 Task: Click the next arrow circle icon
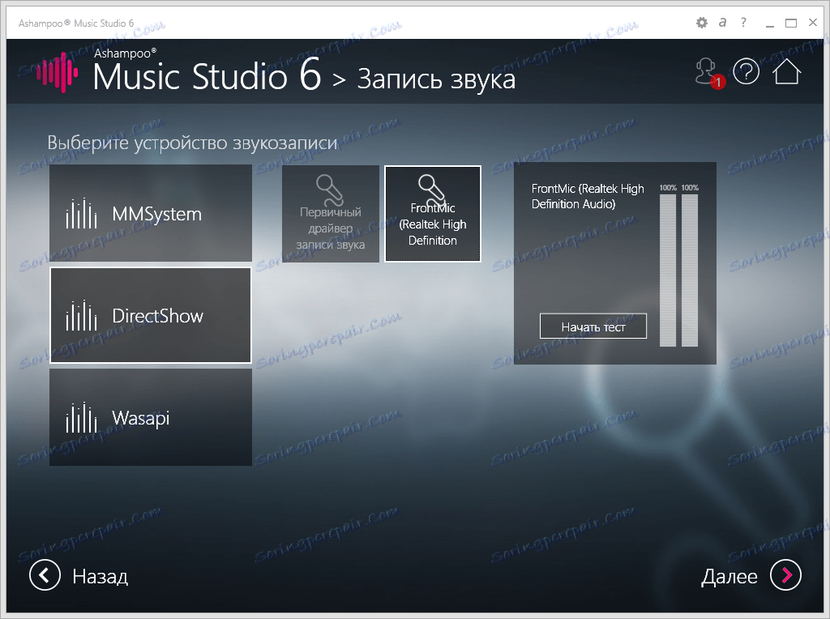point(785,575)
